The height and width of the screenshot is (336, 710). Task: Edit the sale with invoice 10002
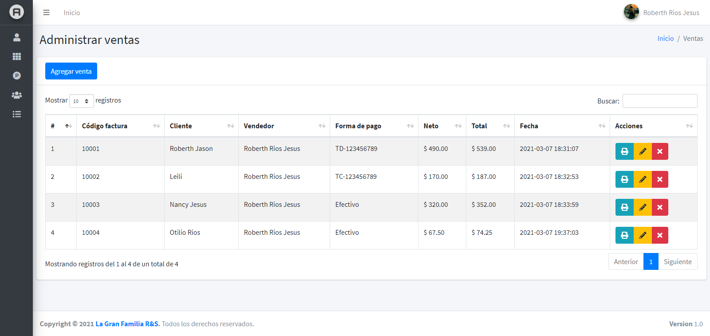tap(643, 179)
